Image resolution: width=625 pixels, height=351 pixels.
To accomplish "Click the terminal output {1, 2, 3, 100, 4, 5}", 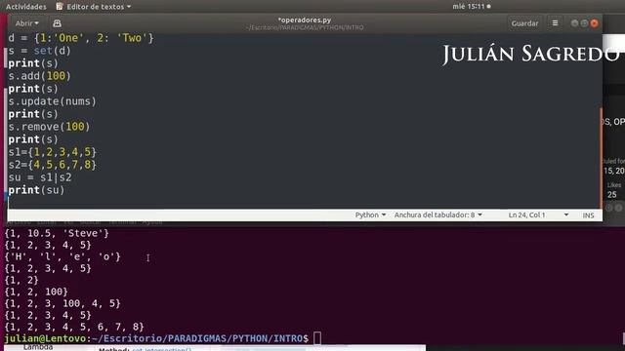I will (62, 303).
